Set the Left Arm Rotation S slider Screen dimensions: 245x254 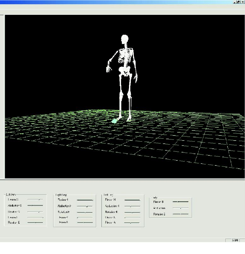tap(35, 212)
